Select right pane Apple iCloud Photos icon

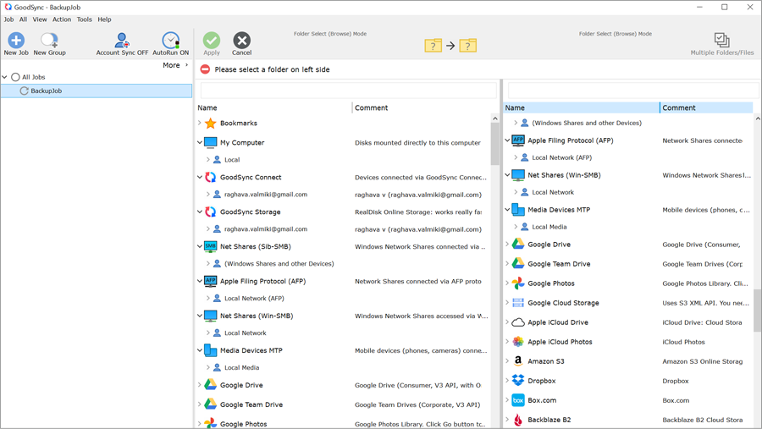[518, 342]
